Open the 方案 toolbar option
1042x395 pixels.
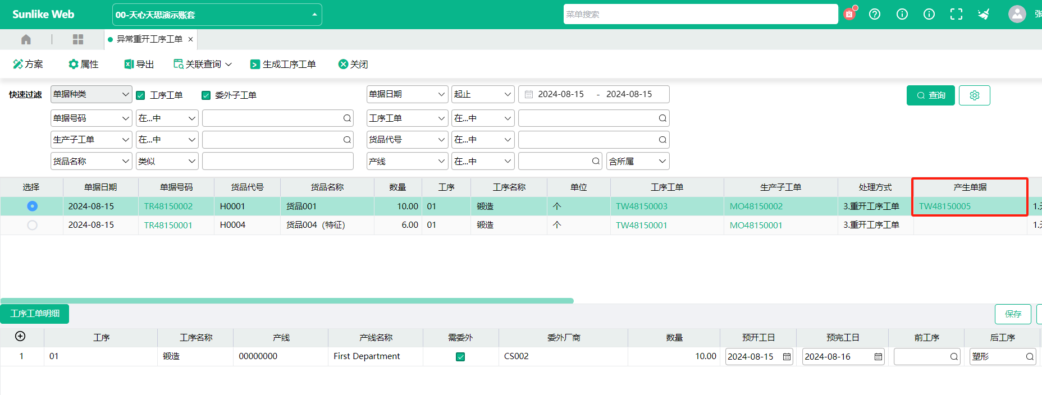[28, 64]
